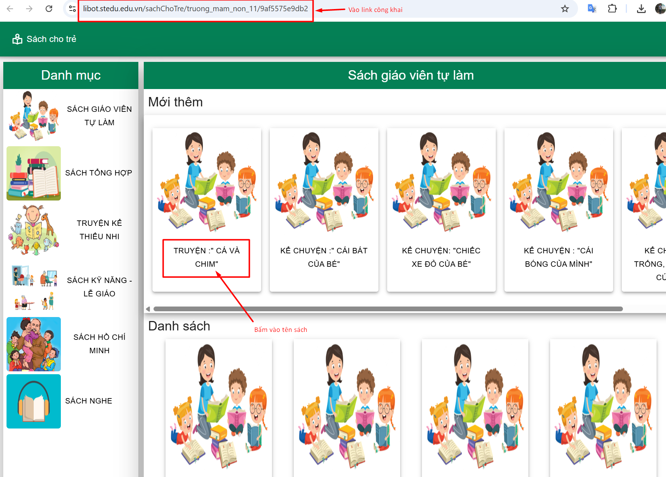
Task: Click the scrollbar left arrow in Mới thêm
Action: tap(148, 309)
